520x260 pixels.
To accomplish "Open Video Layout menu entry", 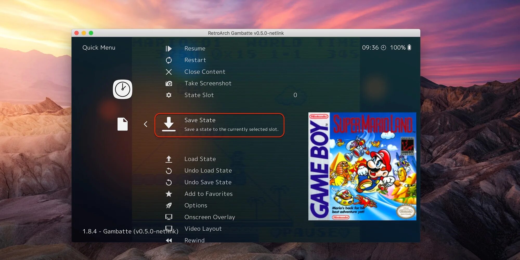I will [x=203, y=229].
